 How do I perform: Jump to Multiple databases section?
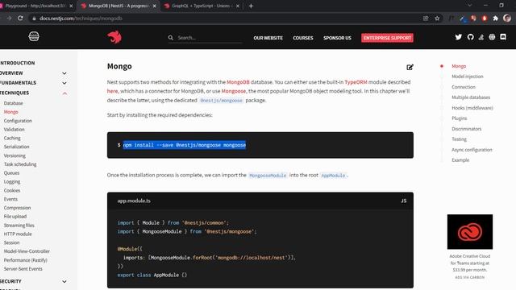click(471, 97)
